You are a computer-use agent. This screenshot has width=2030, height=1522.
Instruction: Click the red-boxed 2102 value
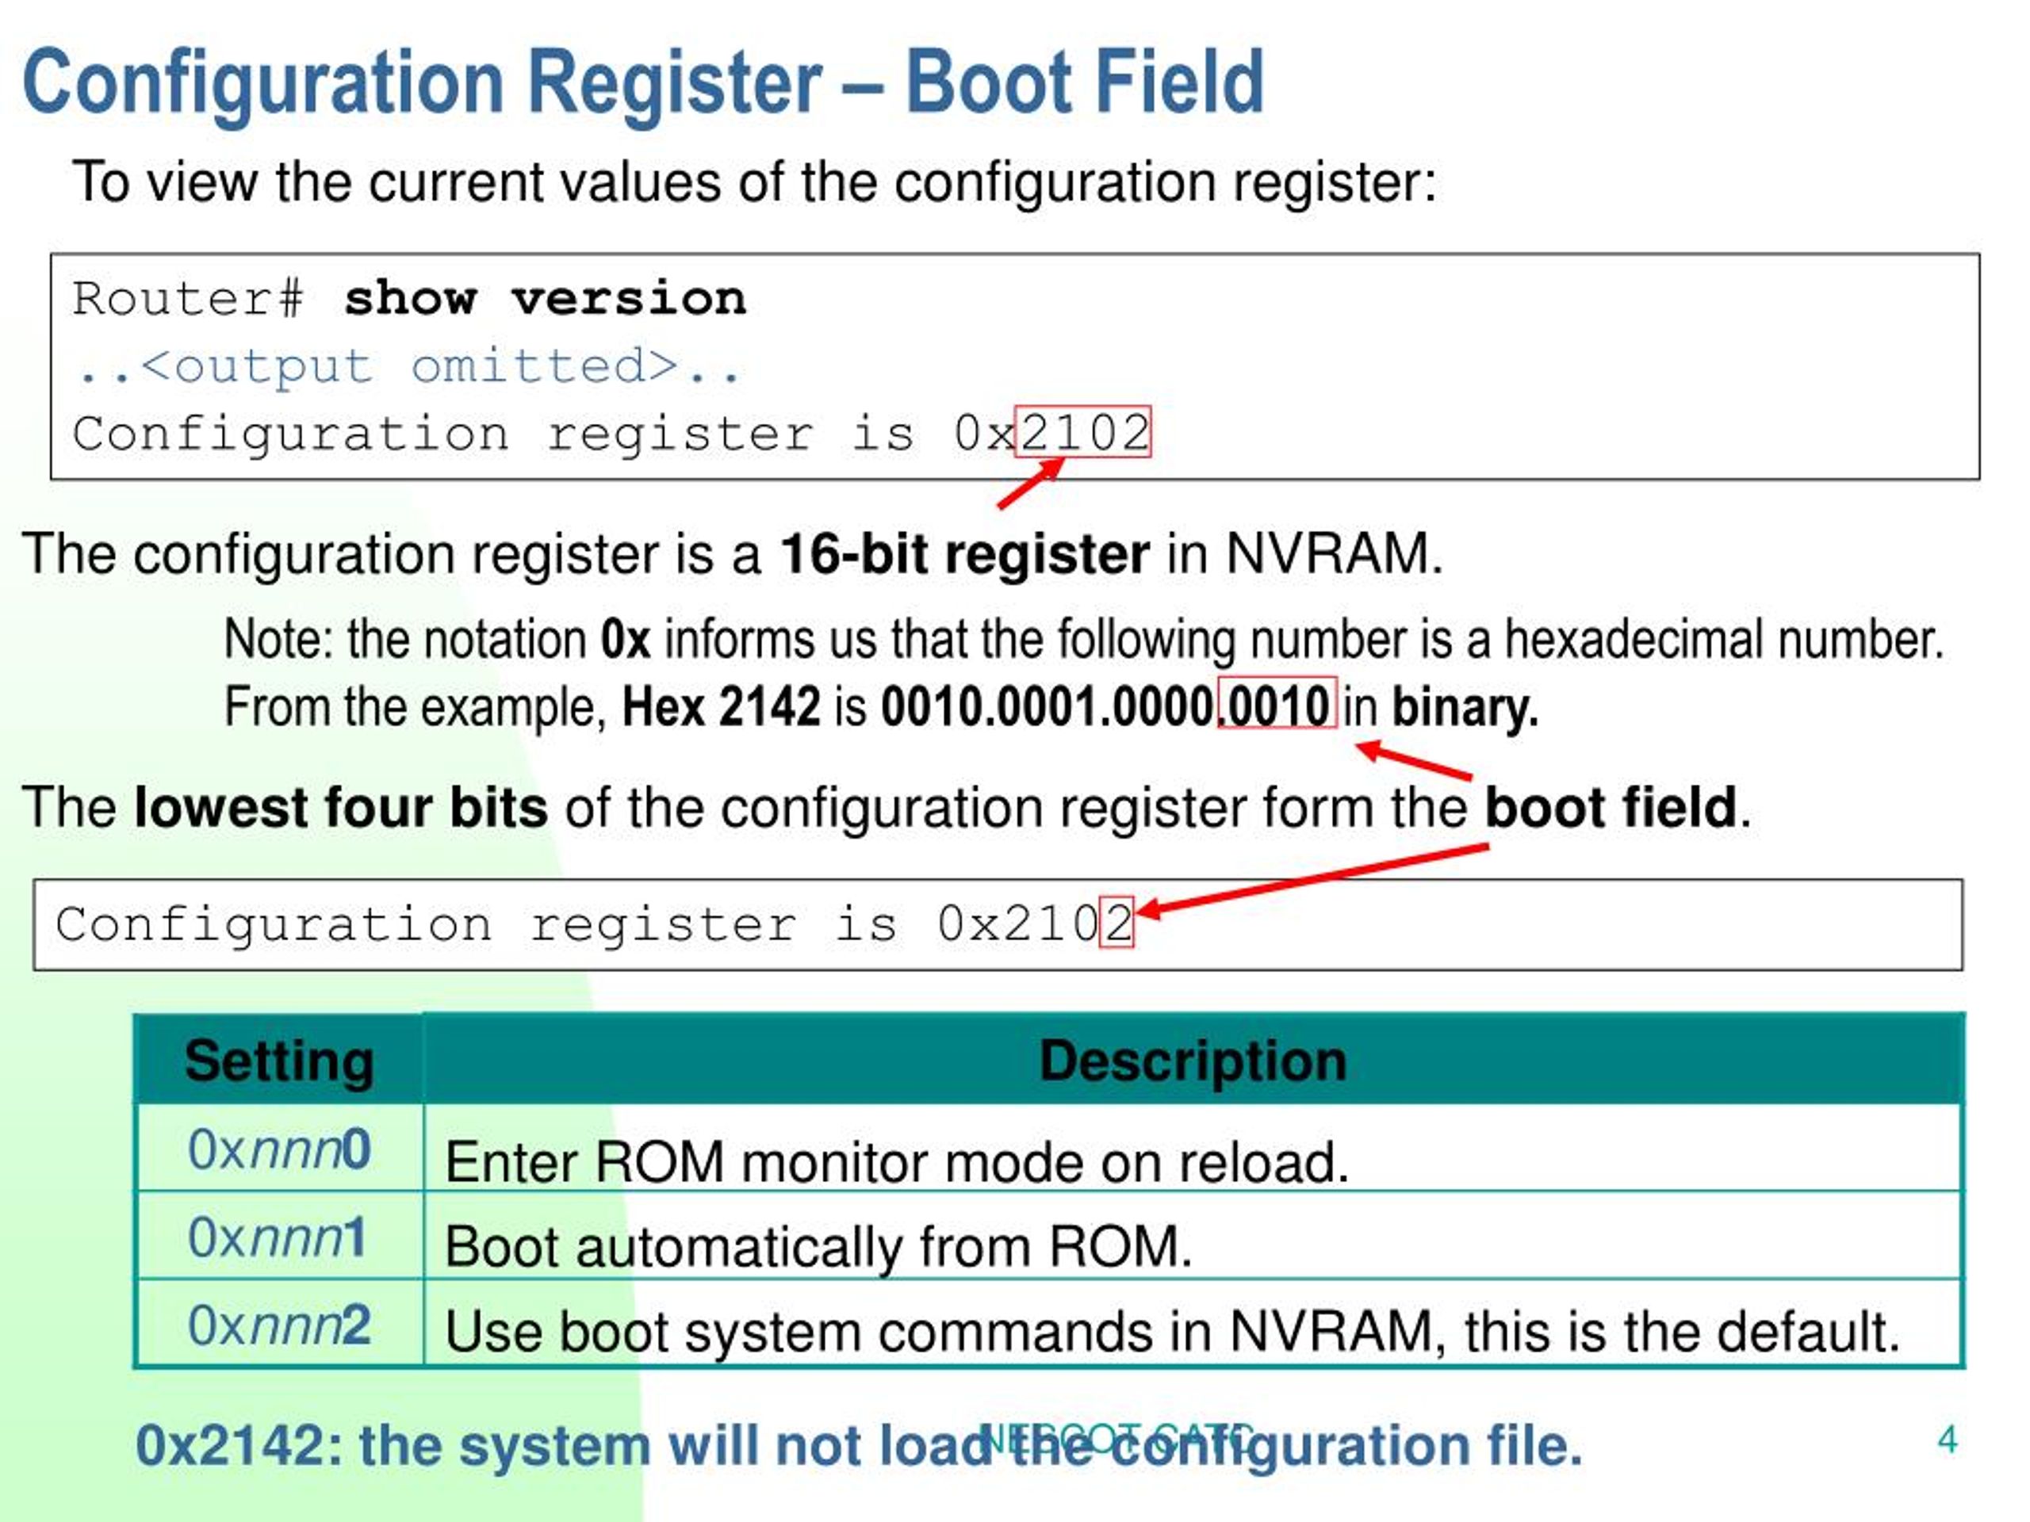[1083, 432]
